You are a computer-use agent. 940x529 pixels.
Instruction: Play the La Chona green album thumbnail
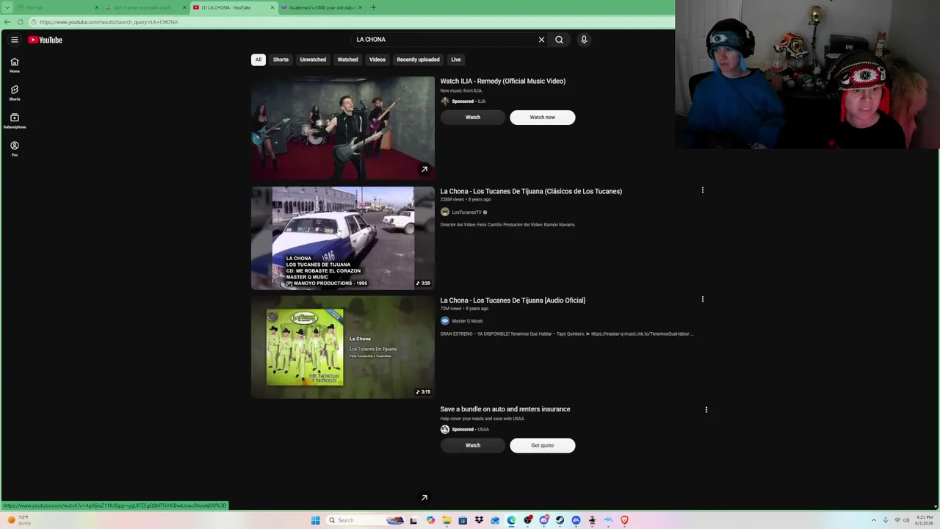click(343, 347)
